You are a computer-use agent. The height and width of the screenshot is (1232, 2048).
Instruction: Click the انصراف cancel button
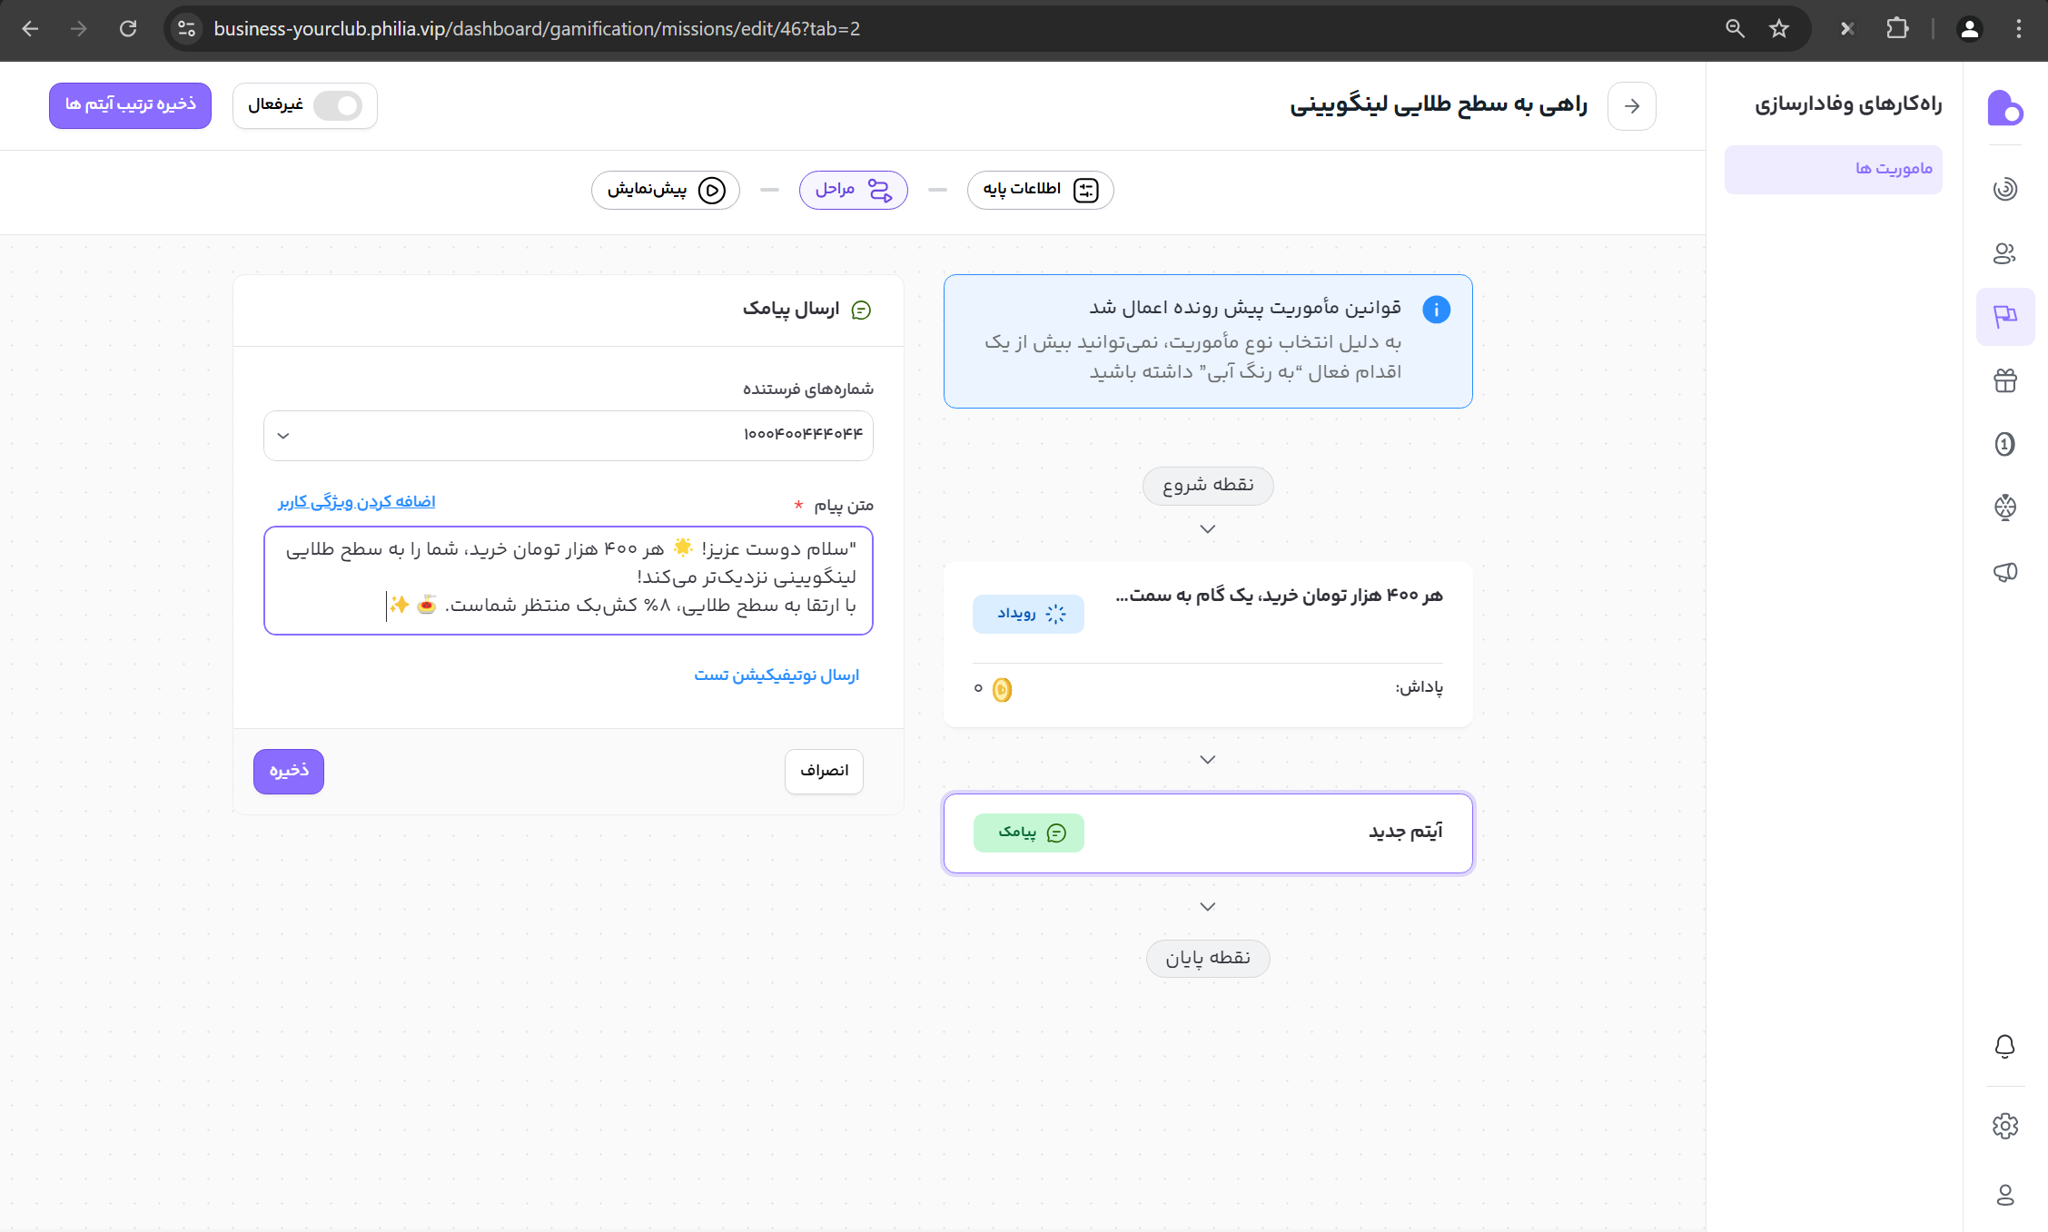[x=823, y=771]
